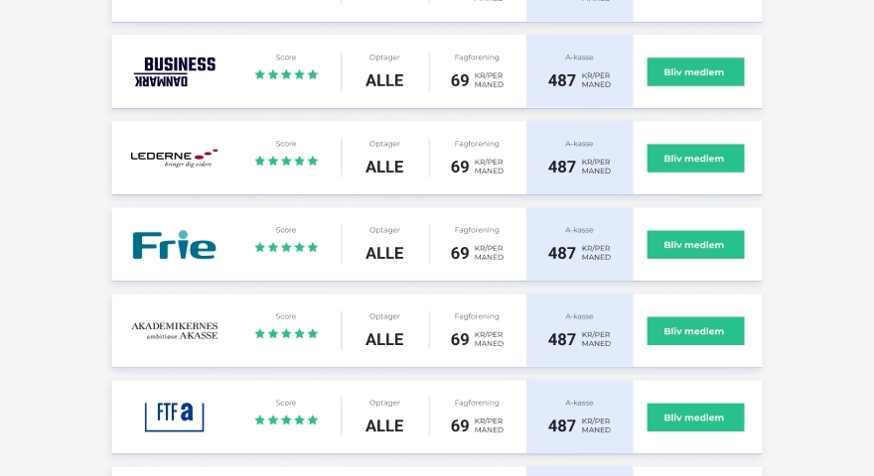Click Akademikernes Fagforening 69 price
This screenshot has width=874, height=476.
point(477,339)
